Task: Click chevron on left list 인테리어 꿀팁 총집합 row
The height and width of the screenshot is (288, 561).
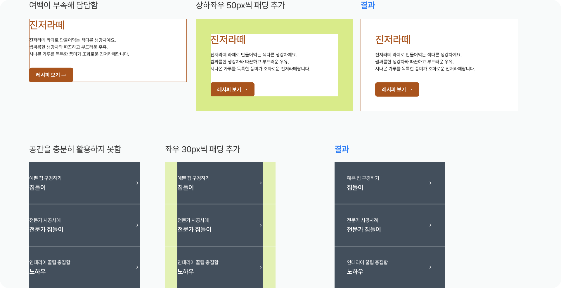Action: click(137, 267)
